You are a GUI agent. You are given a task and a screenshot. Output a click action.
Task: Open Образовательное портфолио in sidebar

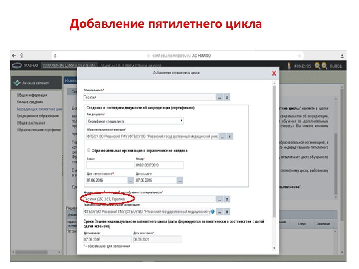point(39,130)
